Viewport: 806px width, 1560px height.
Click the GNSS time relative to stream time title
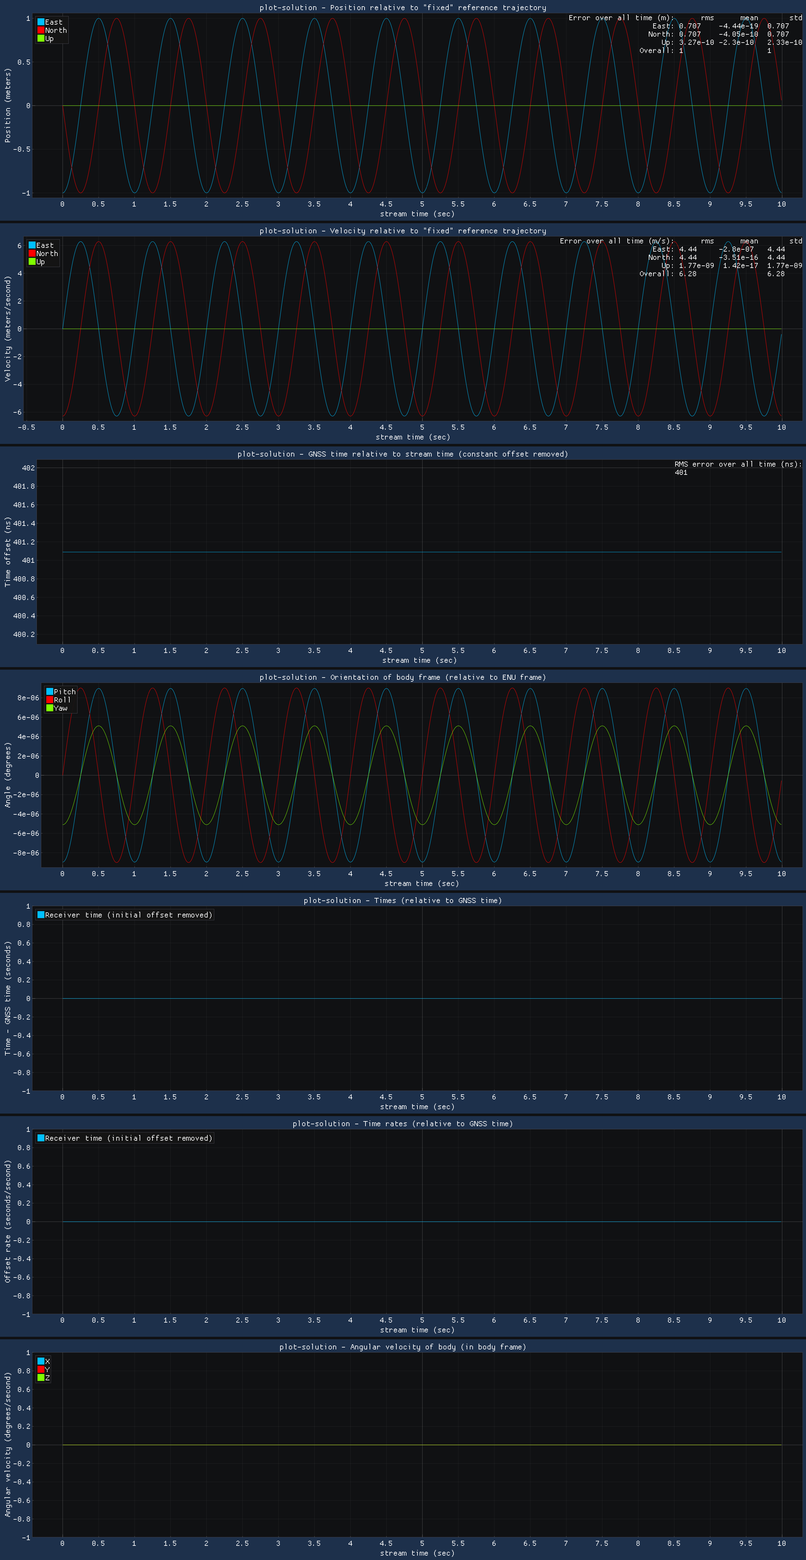pyautogui.click(x=403, y=454)
